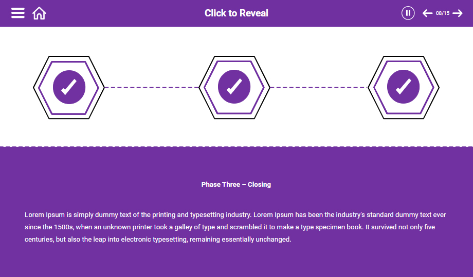Click the text "since the 1500s"
The width and height of the screenshot is (473, 277).
tap(49, 227)
